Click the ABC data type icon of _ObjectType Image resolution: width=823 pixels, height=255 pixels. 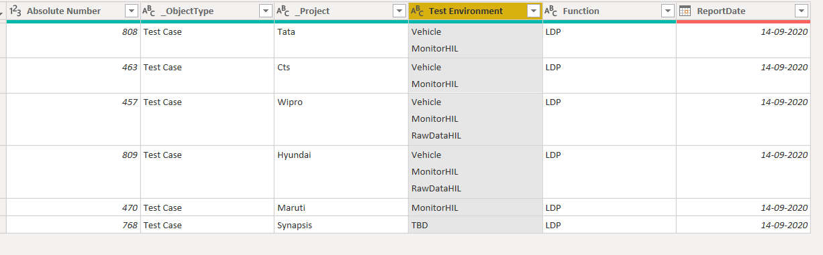149,11
